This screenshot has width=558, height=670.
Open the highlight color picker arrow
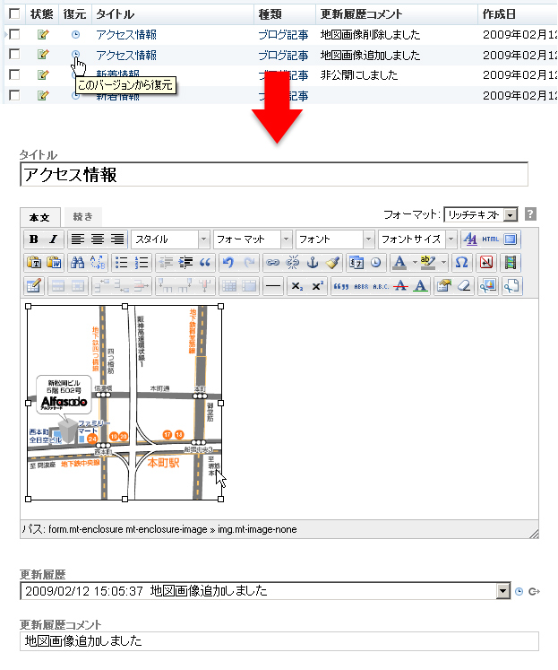(443, 263)
